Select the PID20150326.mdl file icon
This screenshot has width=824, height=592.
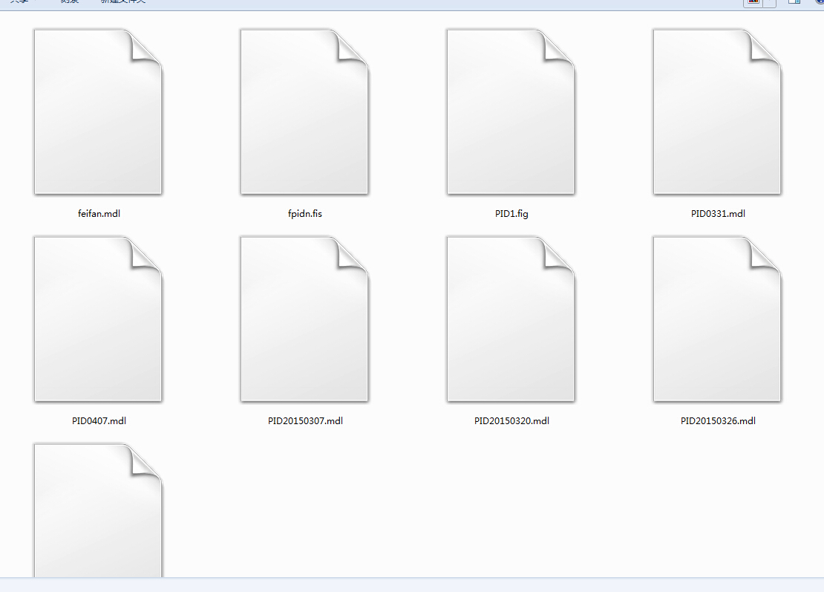[718, 319]
